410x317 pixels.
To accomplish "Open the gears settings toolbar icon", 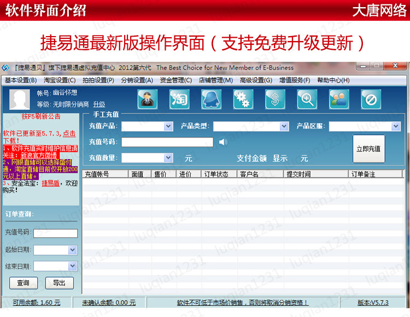I will [243, 99].
